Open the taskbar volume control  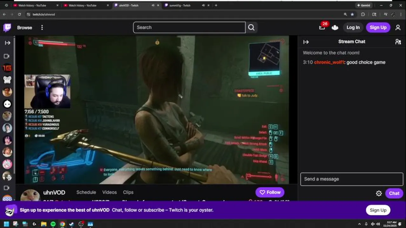[378, 224]
